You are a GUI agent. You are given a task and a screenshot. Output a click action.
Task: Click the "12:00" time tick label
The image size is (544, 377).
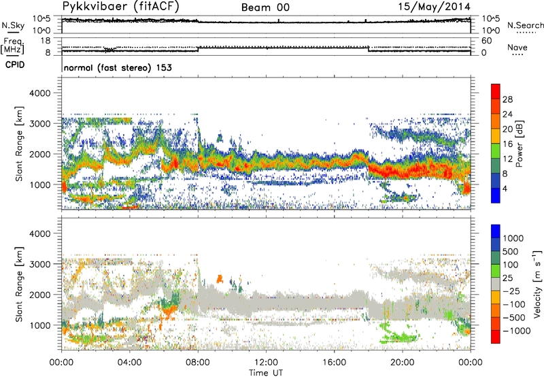pyautogui.click(x=266, y=363)
